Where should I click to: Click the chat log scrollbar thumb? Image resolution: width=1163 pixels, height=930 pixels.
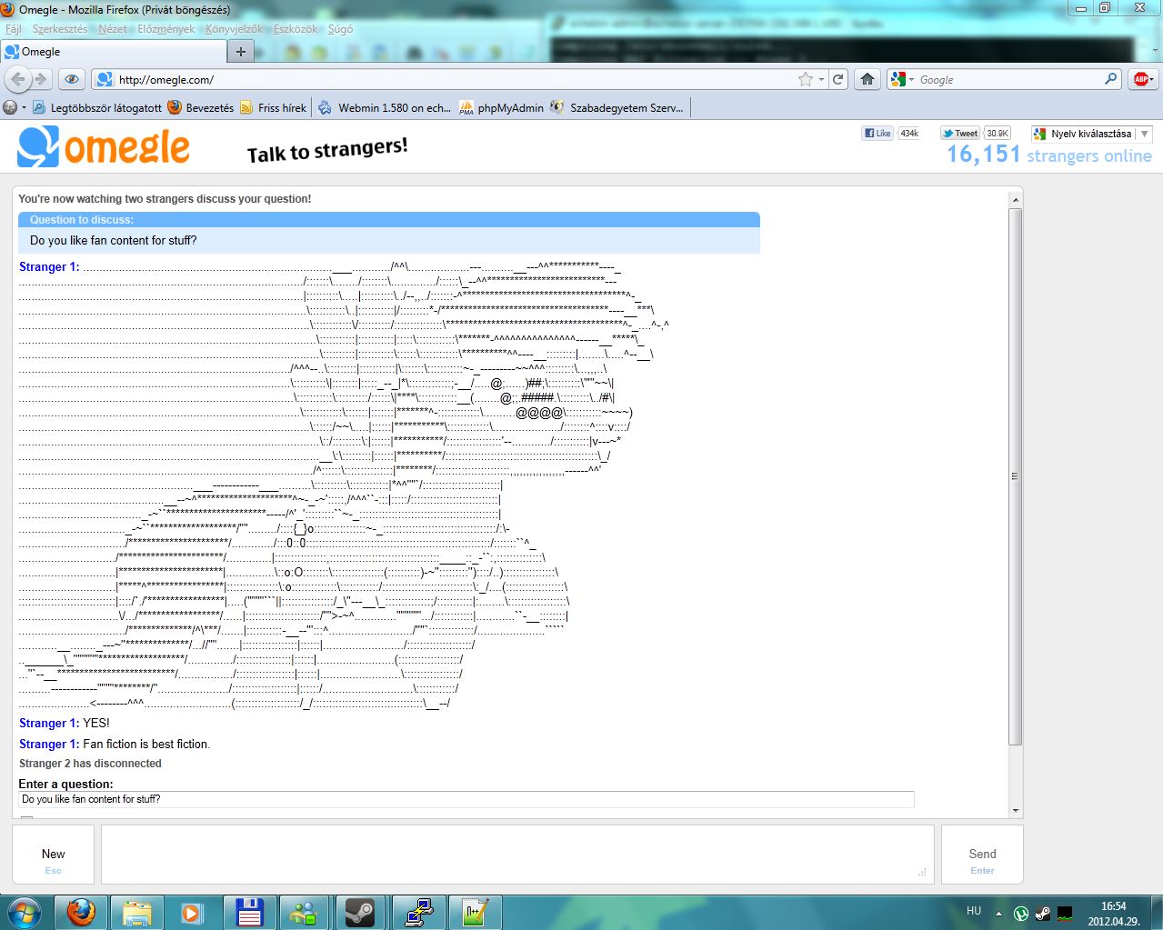point(1015,476)
